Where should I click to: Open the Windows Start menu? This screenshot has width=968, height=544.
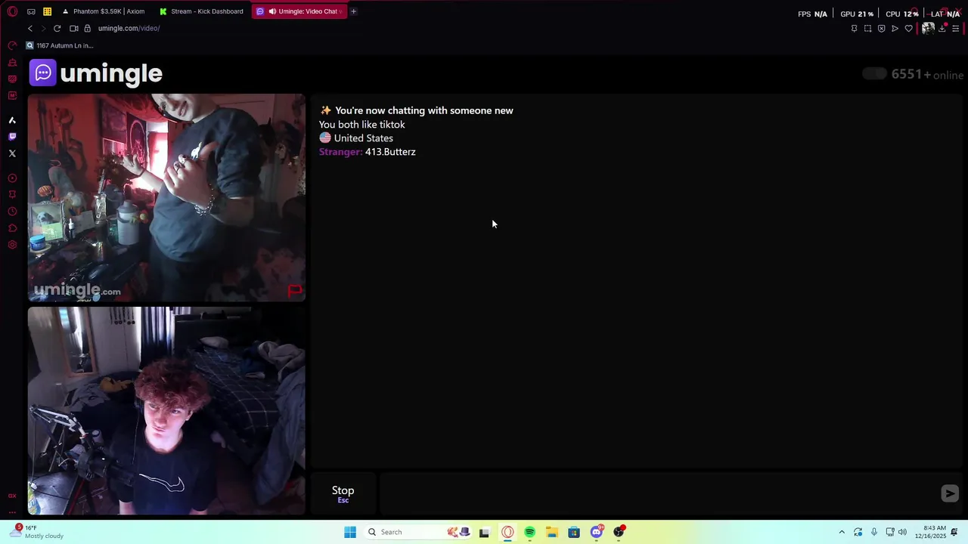[x=350, y=532]
